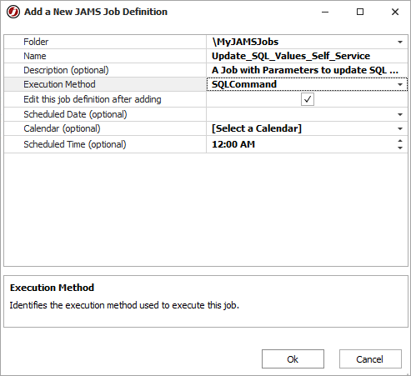Image resolution: width=411 pixels, height=376 pixels.
Task: Decrease Scheduled Time with the down arrow
Action: (x=400, y=148)
